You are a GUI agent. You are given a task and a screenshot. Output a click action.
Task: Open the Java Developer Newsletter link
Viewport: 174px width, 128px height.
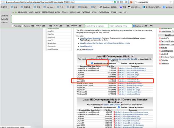(x=90, y=38)
